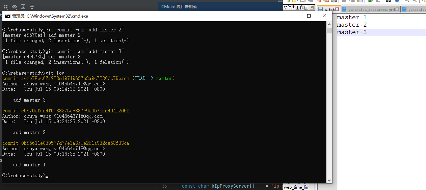The height and width of the screenshot is (190, 426).
Task: Click commit hash e5670efad4f603827bcb887c9ed678ad4d4f2dbf
Action: (x=75, y=111)
